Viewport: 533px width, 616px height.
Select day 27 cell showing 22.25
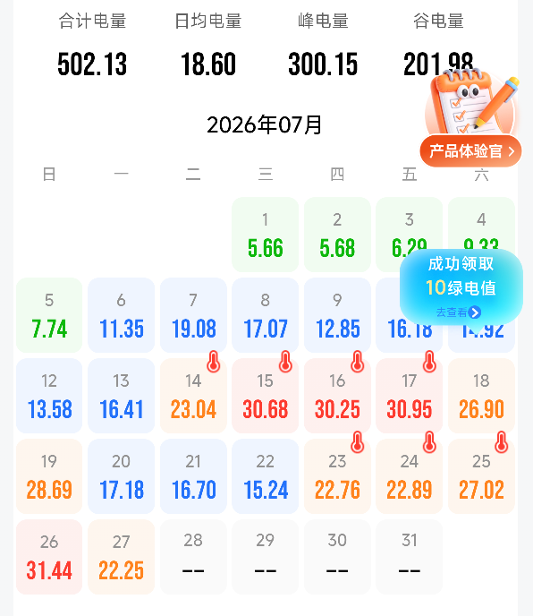pos(122,557)
